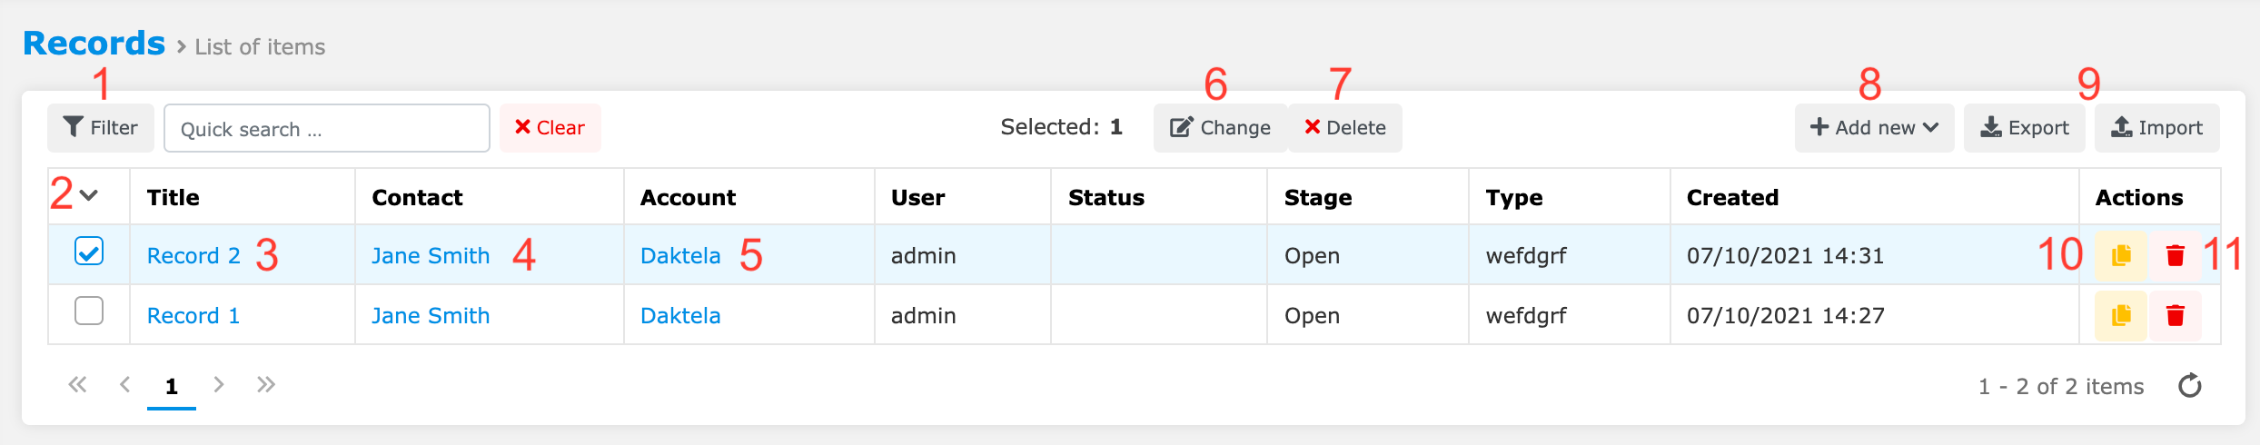Viewport: 2260px width, 445px height.
Task: Go to the first page arrow
Action: pos(77,385)
